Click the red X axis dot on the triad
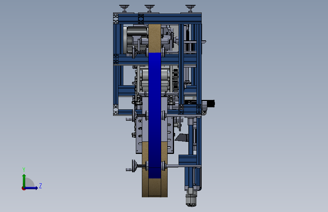This screenshot has width=328, height=212. 23,188
